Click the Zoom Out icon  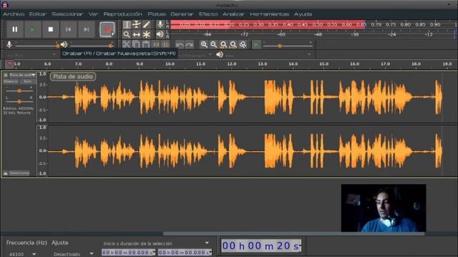214,44
